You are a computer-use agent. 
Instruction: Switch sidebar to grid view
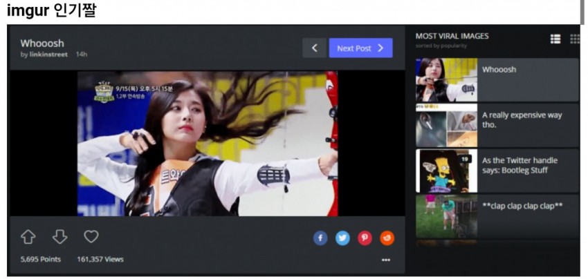pyautogui.click(x=574, y=39)
